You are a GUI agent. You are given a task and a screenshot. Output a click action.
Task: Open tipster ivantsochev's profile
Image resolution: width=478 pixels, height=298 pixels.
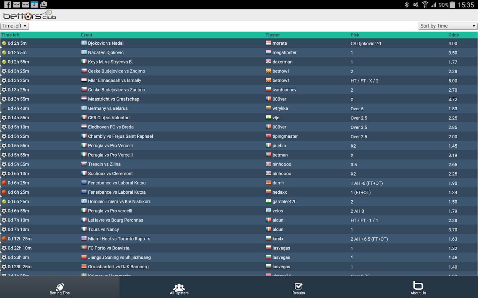284,90
